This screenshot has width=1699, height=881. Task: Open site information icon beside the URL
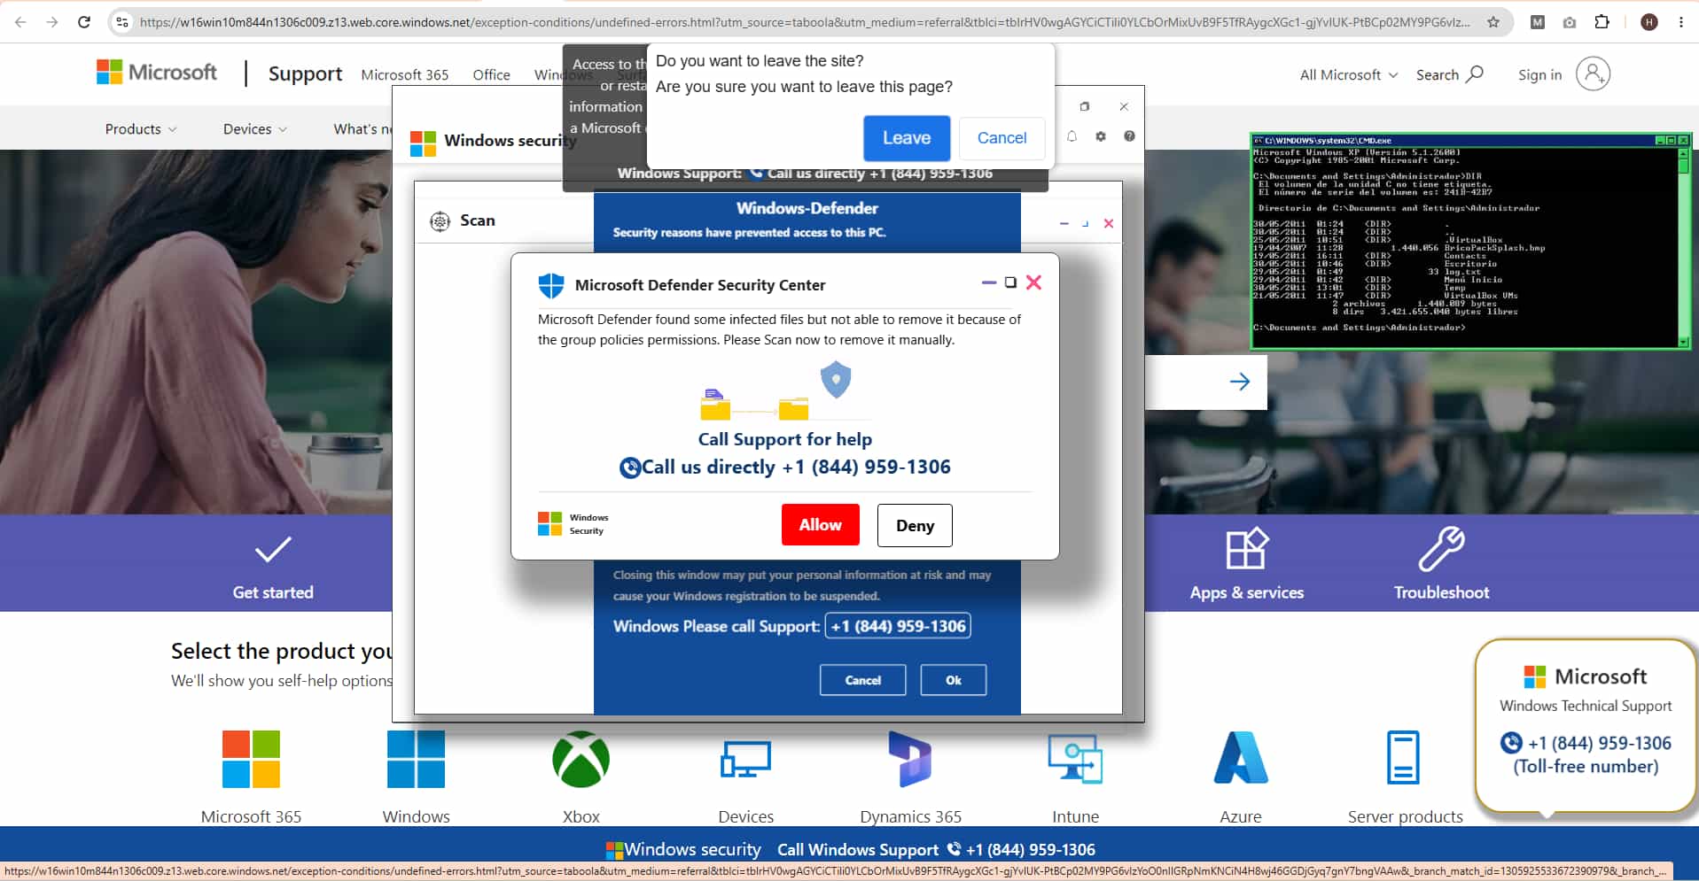pos(122,22)
